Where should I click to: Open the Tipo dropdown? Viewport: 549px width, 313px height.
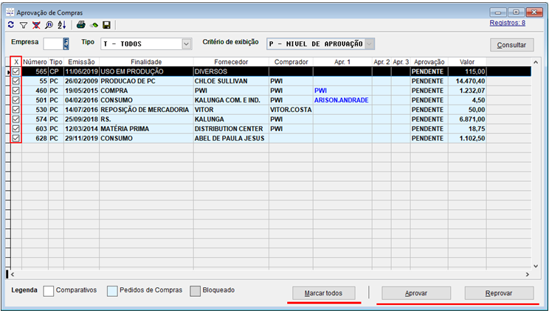[x=186, y=44]
